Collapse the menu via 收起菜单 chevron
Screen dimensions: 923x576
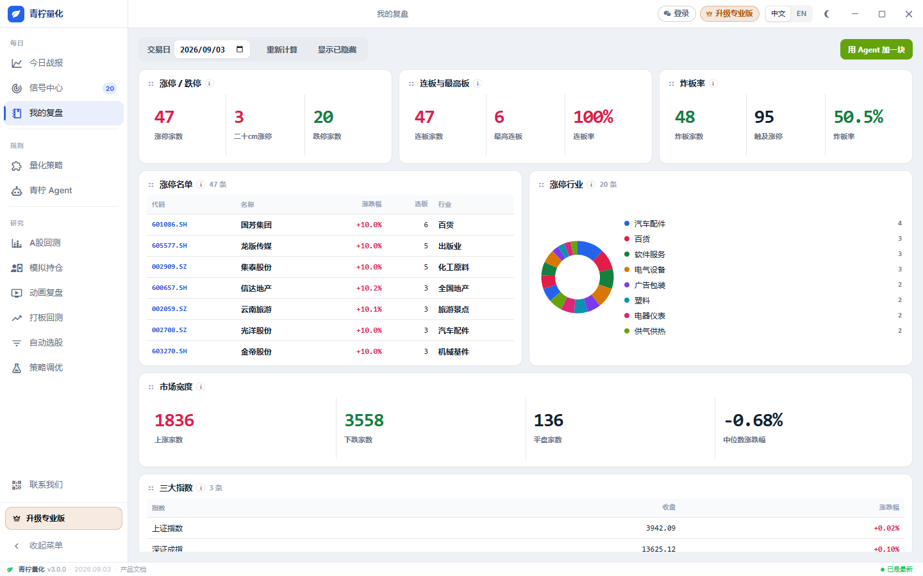[17, 546]
